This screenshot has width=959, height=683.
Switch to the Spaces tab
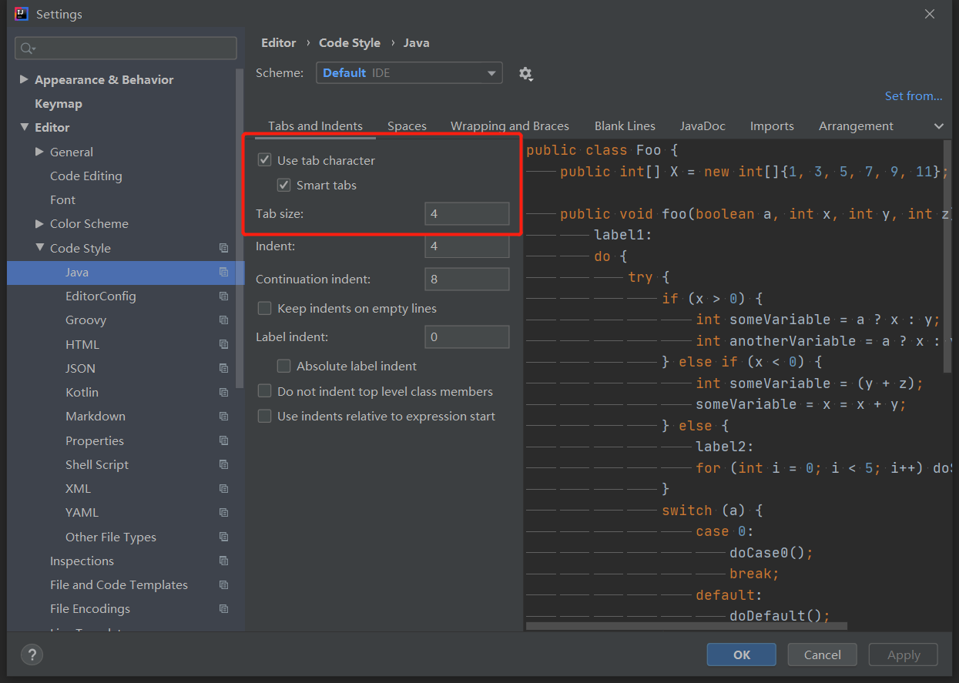coord(407,126)
